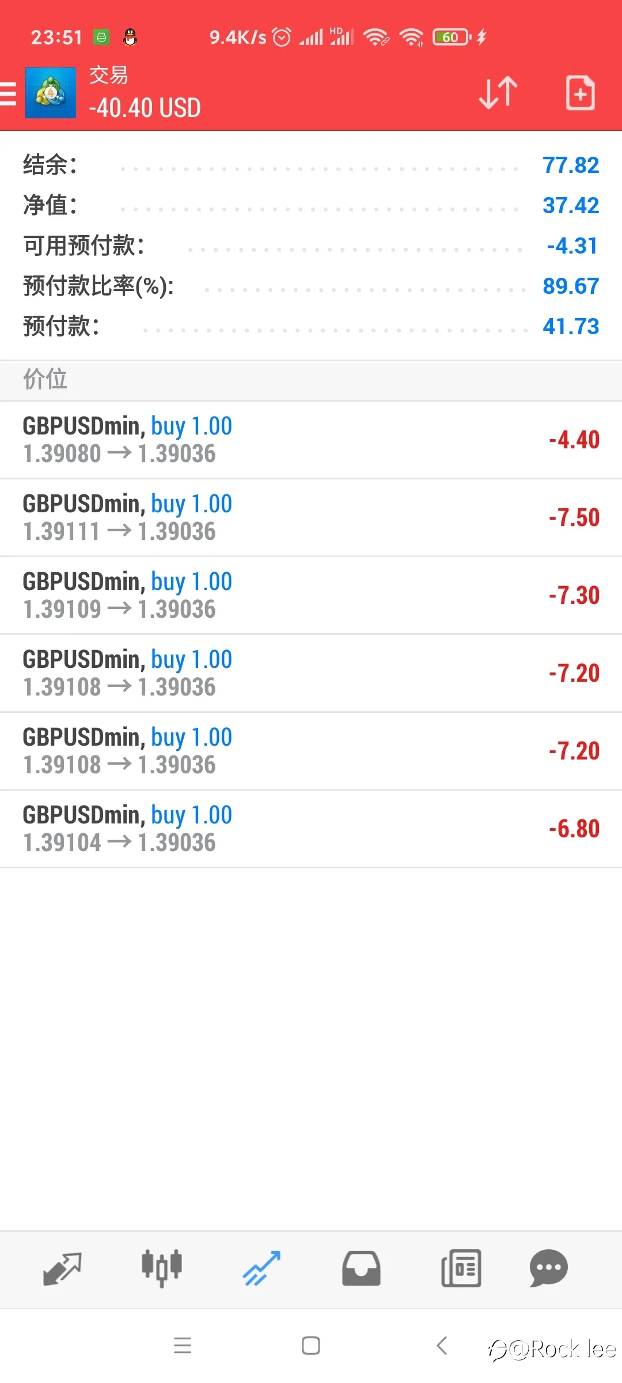Viewport: 622px width, 1383px height.
Task: Open the Chat messages bubble icon
Action: click(x=548, y=1268)
